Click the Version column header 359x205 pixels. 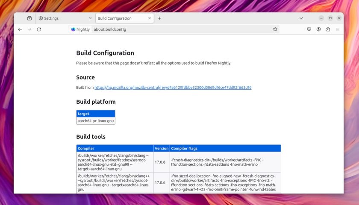[x=162, y=148]
